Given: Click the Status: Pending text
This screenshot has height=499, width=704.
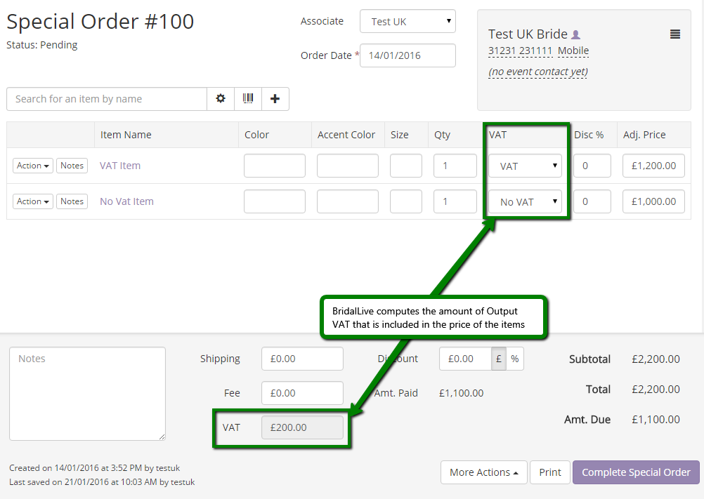Looking at the screenshot, I should [41, 45].
